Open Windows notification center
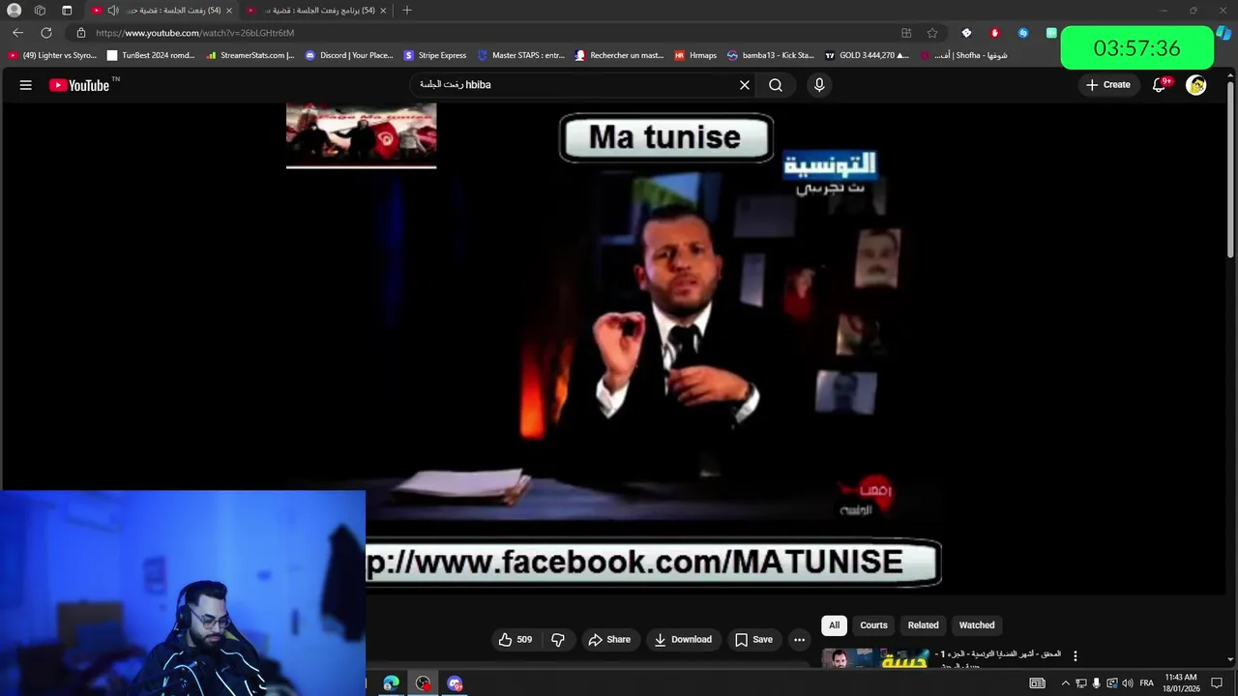 coord(1217,683)
